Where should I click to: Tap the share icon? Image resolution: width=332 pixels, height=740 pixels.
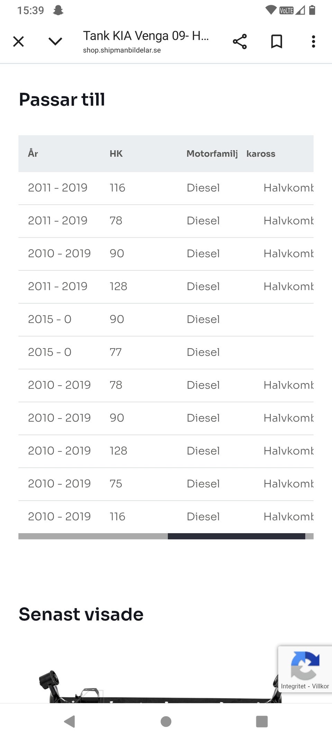240,41
